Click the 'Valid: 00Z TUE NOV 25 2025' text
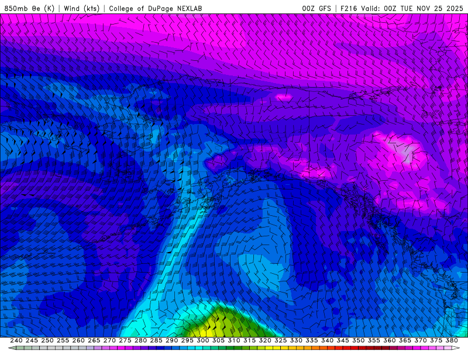 coord(412,8)
